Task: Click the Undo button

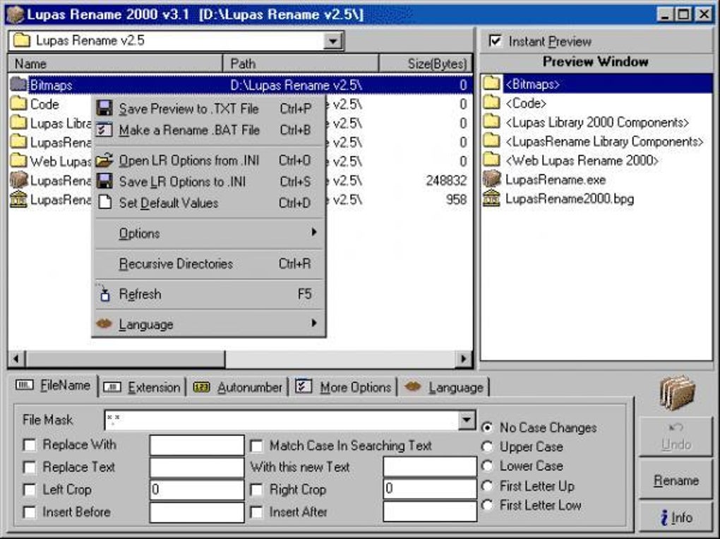Action: point(676,437)
